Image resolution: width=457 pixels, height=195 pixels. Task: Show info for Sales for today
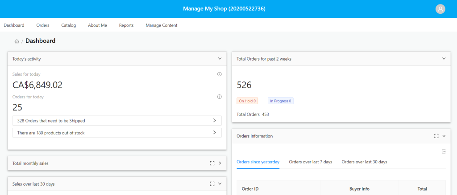(220, 74)
